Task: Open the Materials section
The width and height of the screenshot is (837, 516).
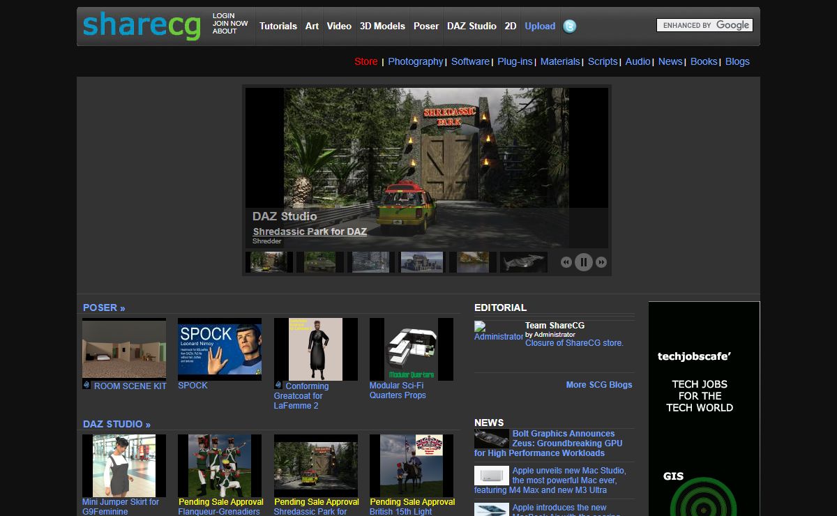Action: click(560, 61)
